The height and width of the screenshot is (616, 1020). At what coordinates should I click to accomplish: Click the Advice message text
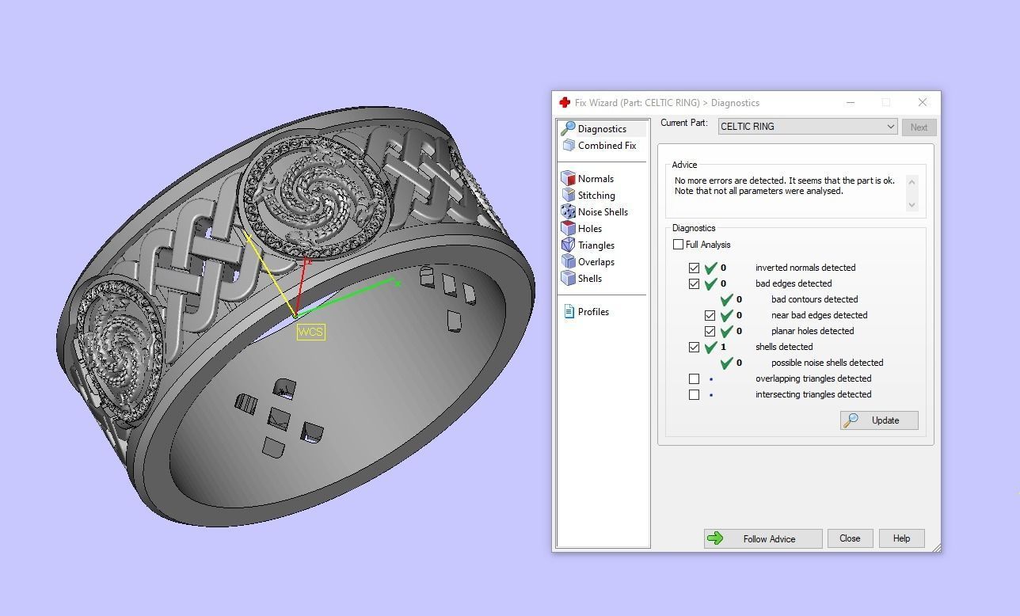pos(785,186)
